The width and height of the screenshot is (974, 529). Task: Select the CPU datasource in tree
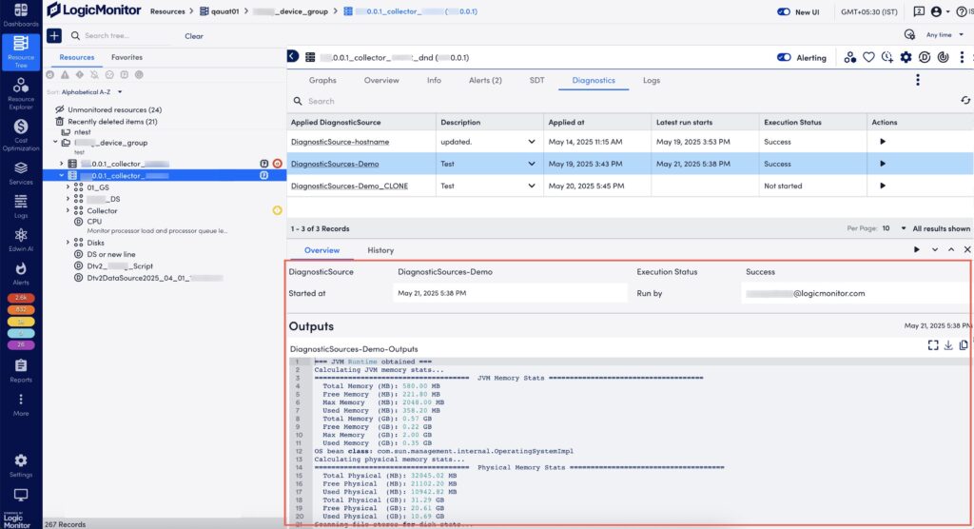tap(94, 222)
